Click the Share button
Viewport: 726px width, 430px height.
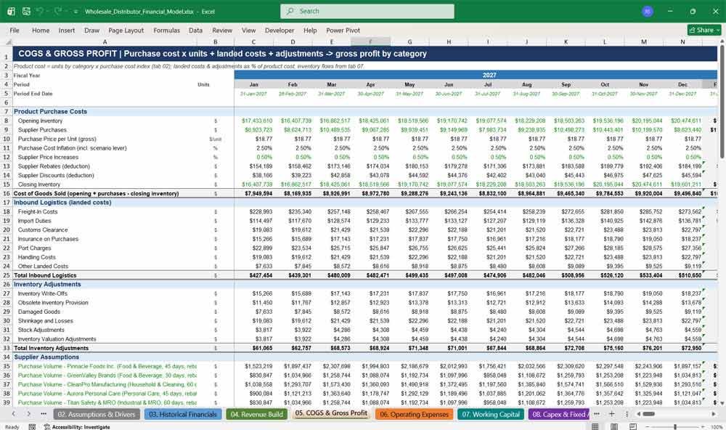pos(704,30)
